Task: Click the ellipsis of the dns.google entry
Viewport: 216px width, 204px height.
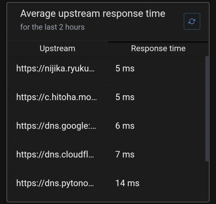Action: pyautogui.click(x=94, y=128)
